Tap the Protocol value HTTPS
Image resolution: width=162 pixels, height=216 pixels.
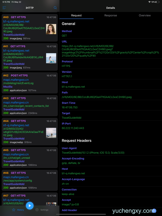click(x=66, y=66)
